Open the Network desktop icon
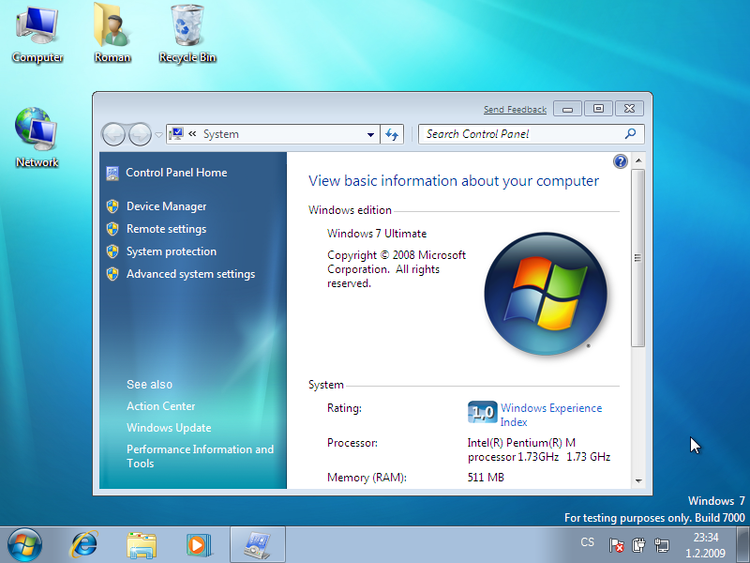Screen dimensions: 750x563 point(37,138)
